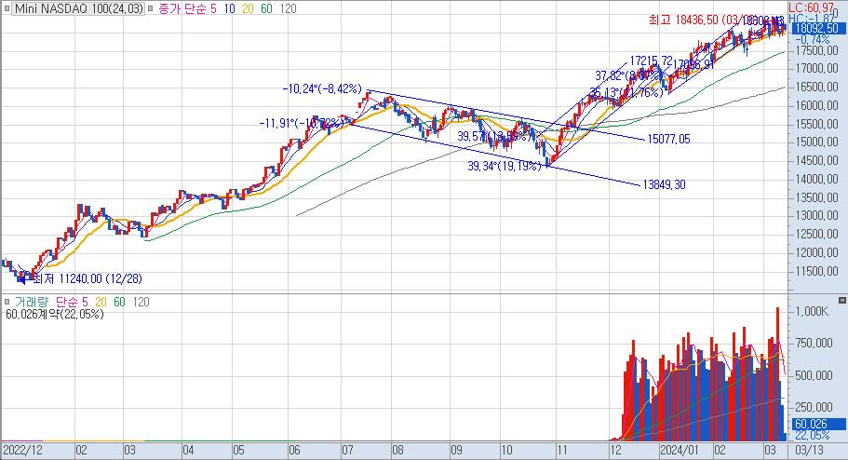Select the green 60 label in price legend
848x460 pixels.
(266, 8)
